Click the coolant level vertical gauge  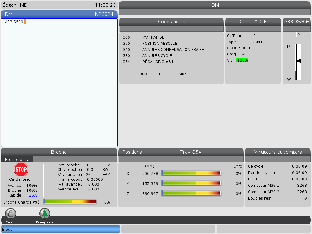click(298, 62)
